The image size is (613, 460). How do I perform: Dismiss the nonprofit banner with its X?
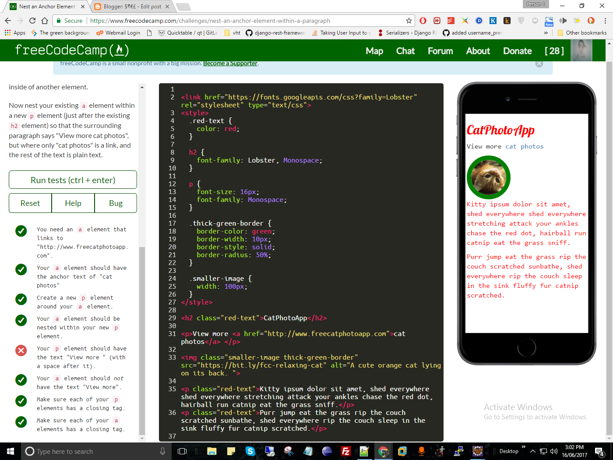click(x=539, y=64)
